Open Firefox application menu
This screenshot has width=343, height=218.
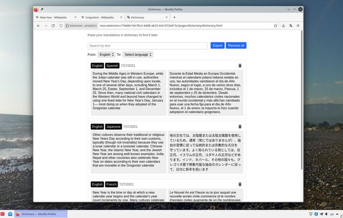(x=298, y=25)
